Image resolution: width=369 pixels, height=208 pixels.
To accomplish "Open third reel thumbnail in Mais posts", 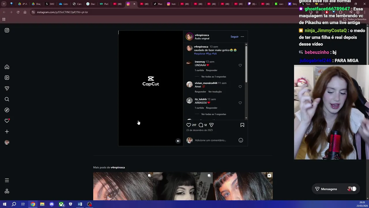I will [243, 186].
